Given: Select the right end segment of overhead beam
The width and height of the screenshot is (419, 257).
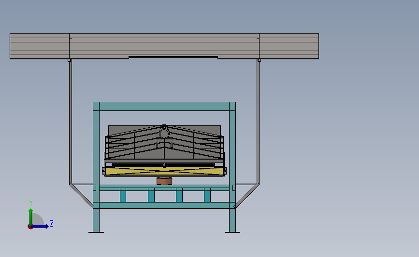Looking at the screenshot, I should click(289, 46).
